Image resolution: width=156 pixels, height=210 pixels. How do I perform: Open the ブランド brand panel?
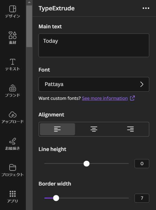[x=13, y=91]
